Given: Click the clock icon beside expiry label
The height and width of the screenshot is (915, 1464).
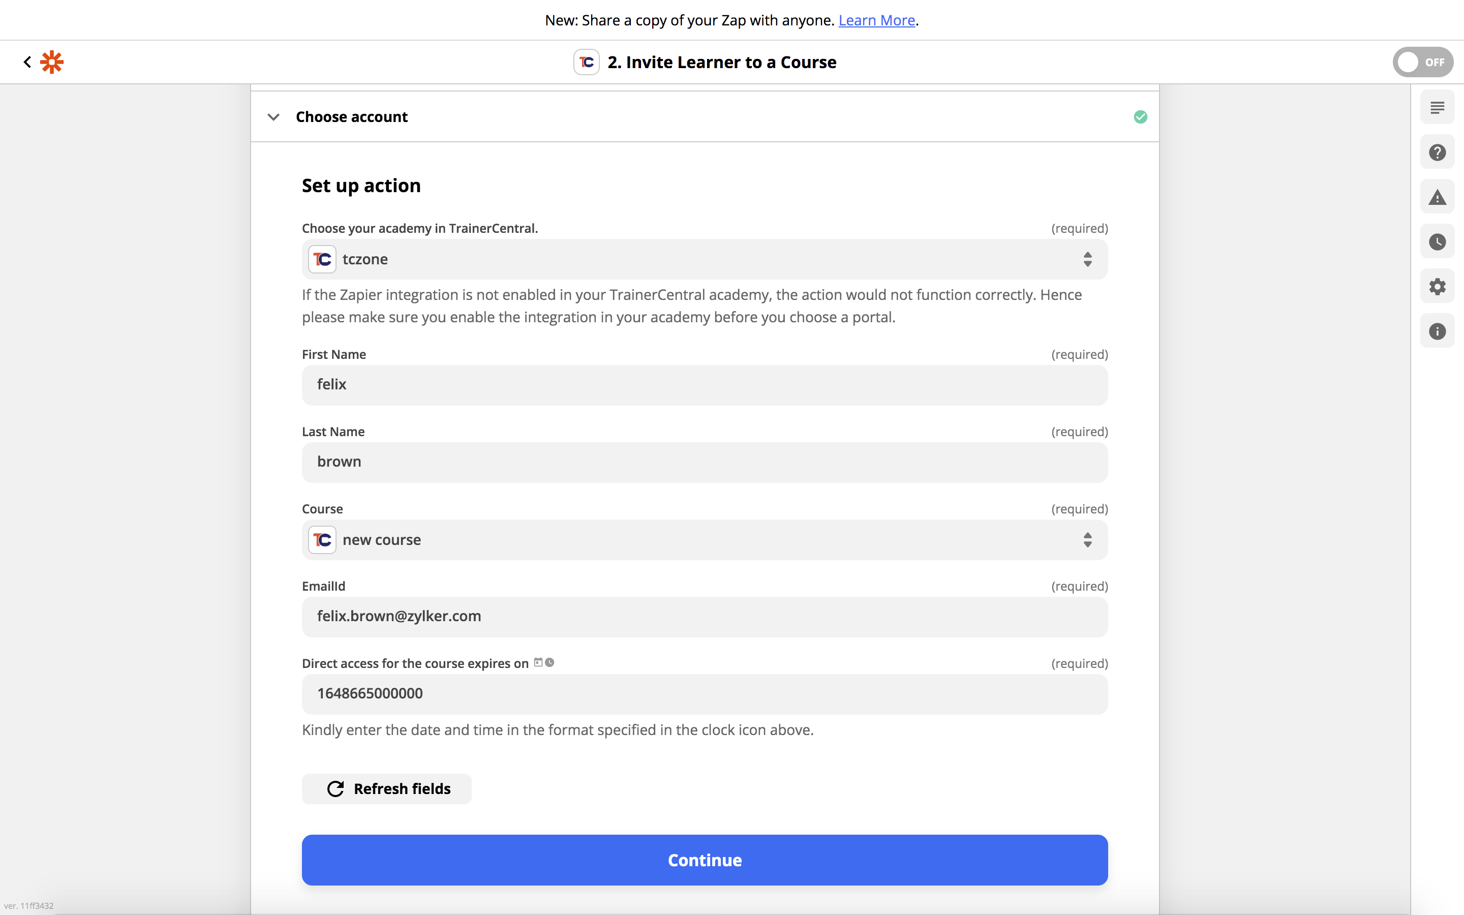Looking at the screenshot, I should [550, 663].
